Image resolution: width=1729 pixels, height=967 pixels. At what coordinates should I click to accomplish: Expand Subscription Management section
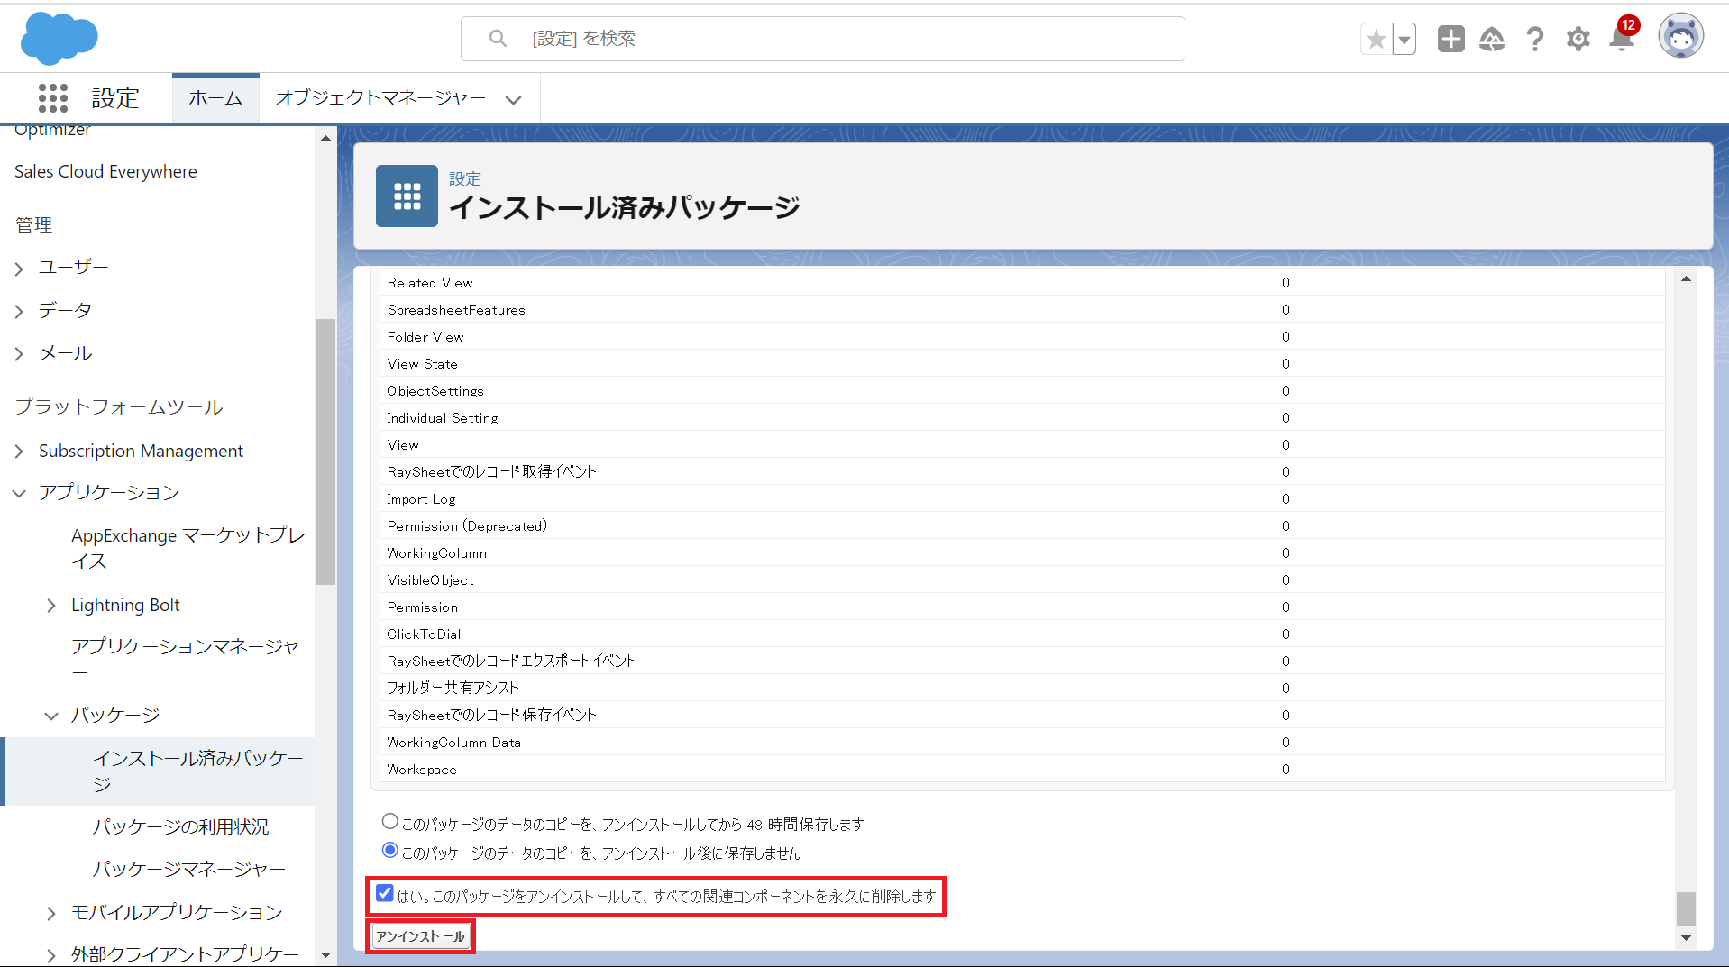tap(19, 451)
